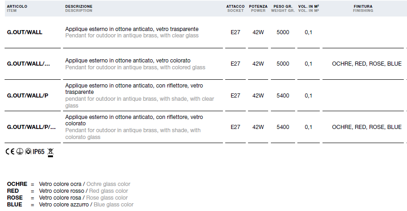
Task: Click the circular icon left of IP65
Action: pyautogui.click(x=28, y=152)
